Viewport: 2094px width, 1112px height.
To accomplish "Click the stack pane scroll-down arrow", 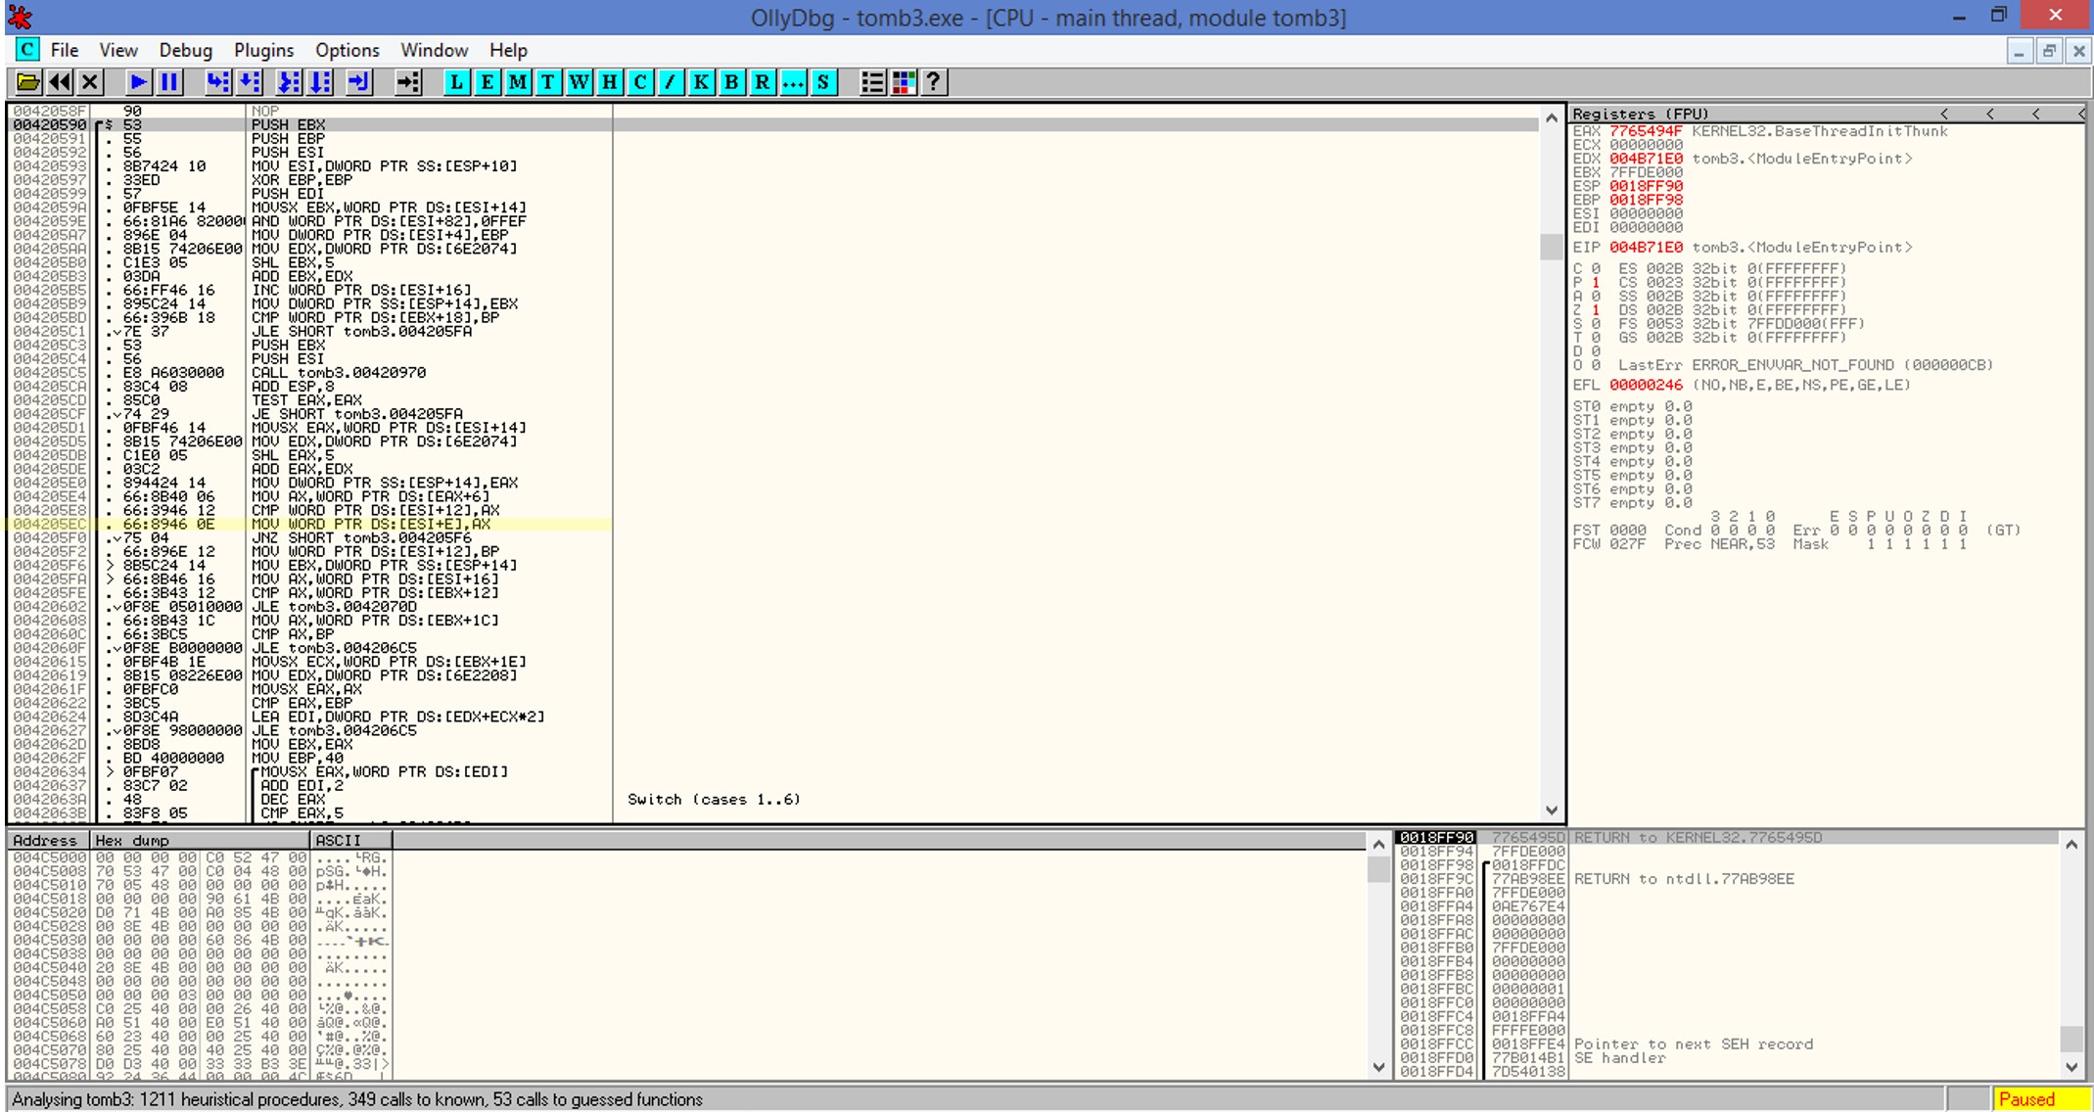I will click(x=2071, y=1067).
